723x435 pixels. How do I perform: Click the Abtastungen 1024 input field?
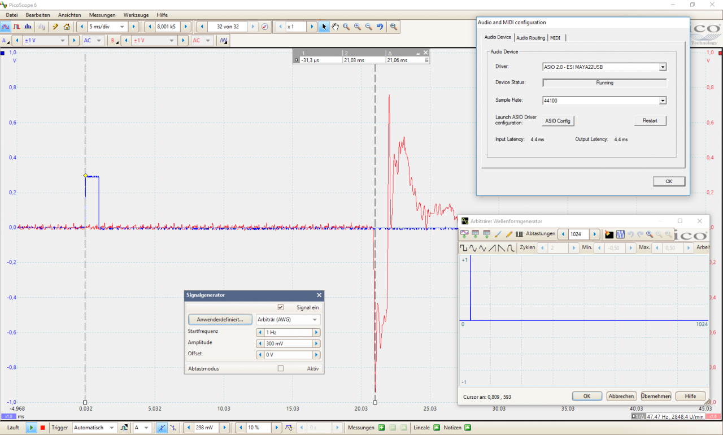click(x=578, y=234)
